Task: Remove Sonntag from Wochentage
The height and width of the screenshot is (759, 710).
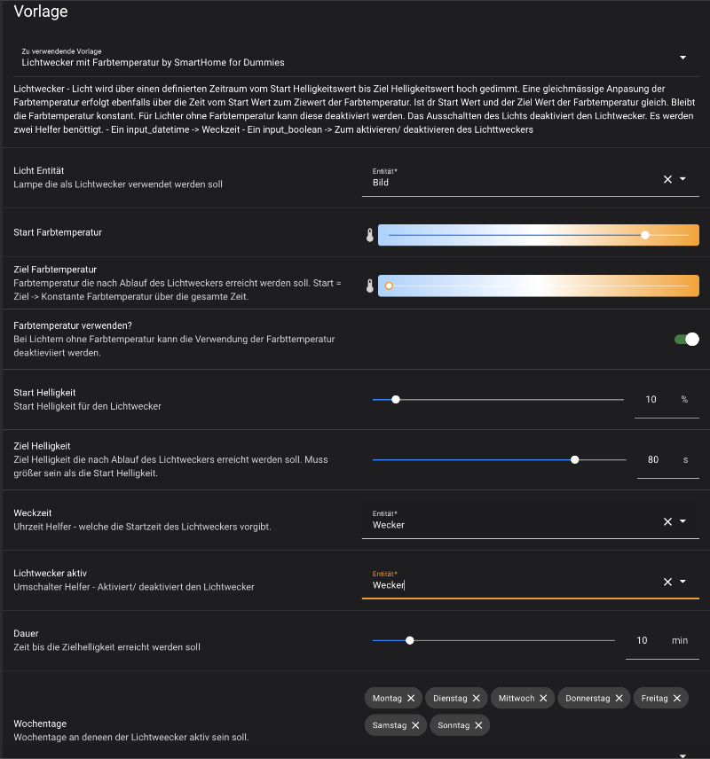Action: coord(478,725)
